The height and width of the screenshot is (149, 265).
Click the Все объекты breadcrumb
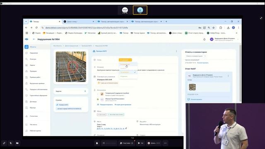(x=58, y=46)
